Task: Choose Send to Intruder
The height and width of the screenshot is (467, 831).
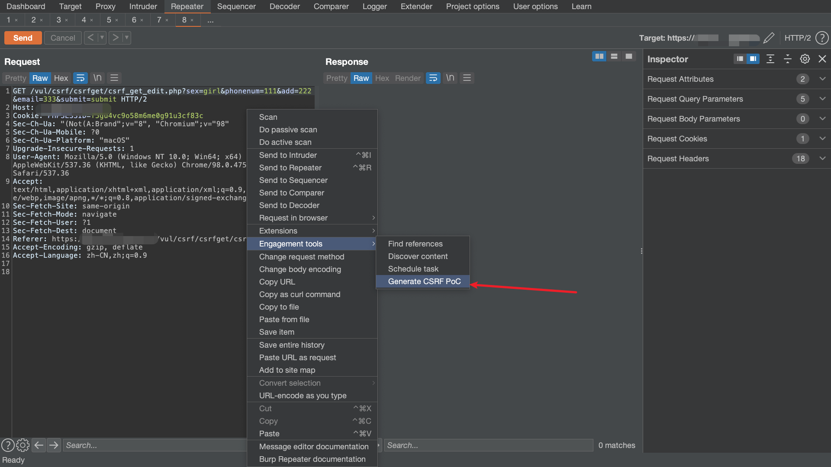Action: [312, 155]
